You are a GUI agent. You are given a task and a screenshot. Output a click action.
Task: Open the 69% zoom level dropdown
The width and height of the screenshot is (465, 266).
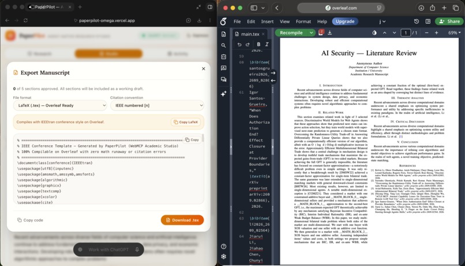(454, 33)
